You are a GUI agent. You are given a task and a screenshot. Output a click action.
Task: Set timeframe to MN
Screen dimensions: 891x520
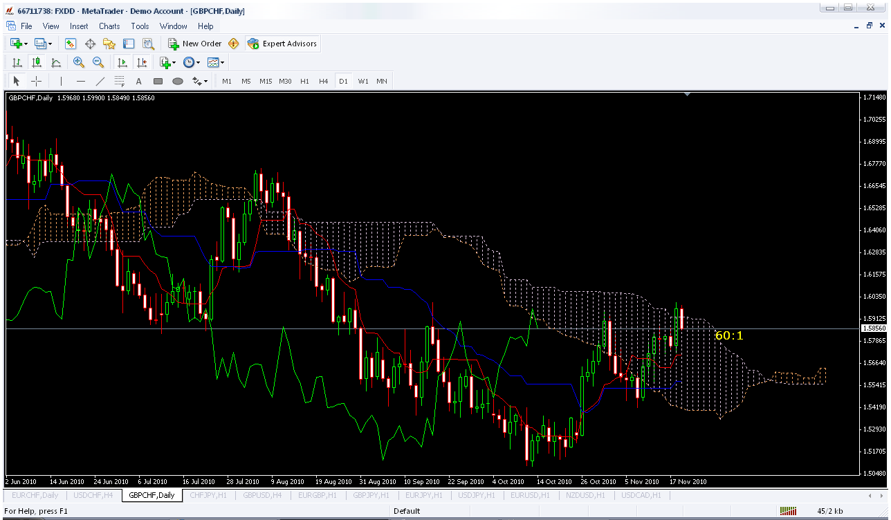382,81
